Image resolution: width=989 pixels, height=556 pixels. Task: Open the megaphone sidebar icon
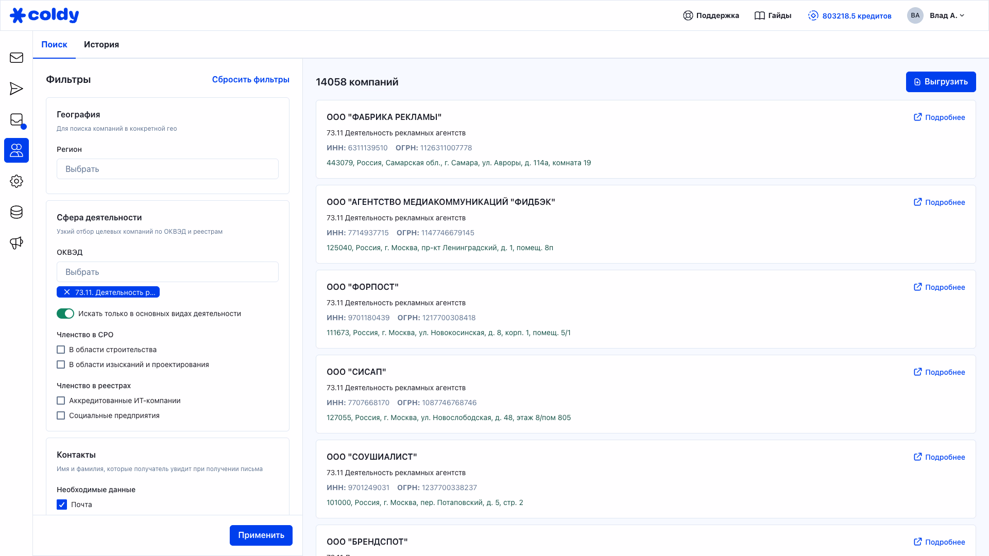[16, 243]
